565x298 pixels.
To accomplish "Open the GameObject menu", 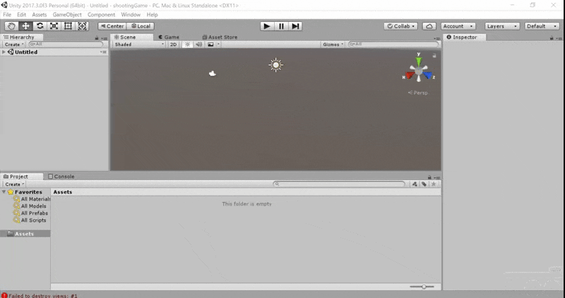I will point(67,15).
